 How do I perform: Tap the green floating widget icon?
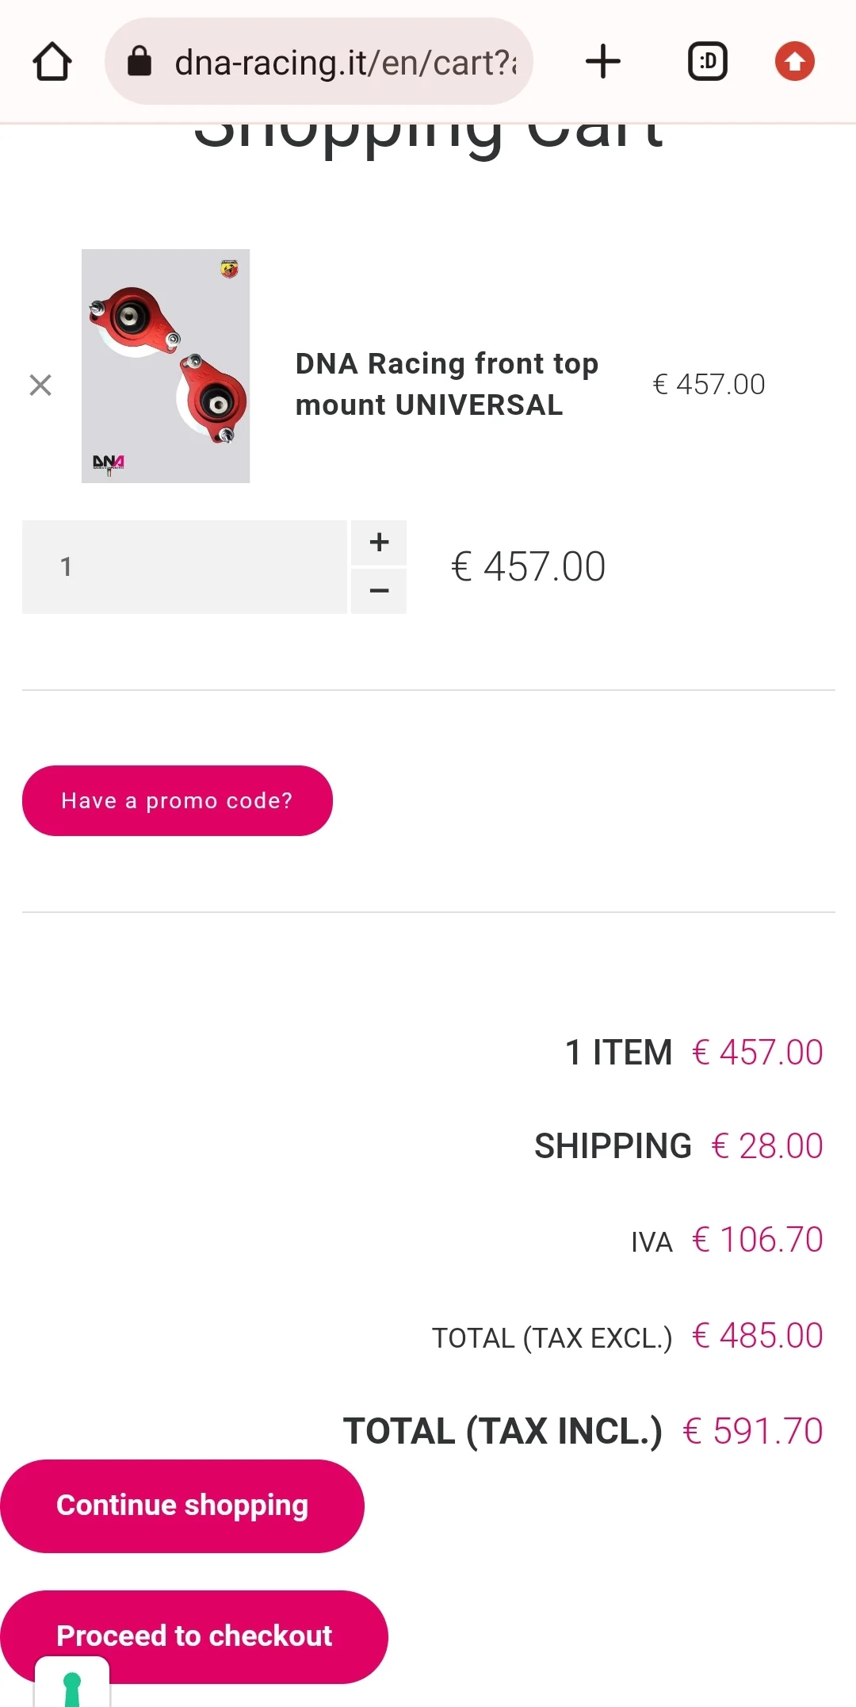(72, 1686)
